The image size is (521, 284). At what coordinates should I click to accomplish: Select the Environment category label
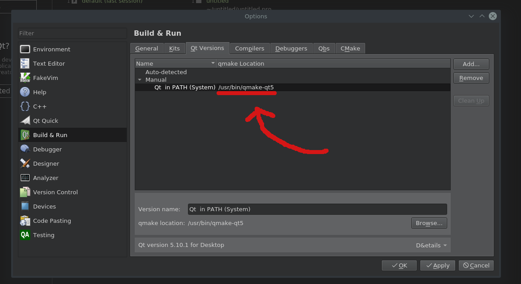[51, 50]
